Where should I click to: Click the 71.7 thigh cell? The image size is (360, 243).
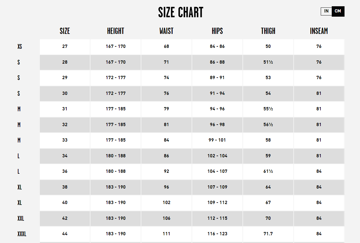click(x=268, y=234)
